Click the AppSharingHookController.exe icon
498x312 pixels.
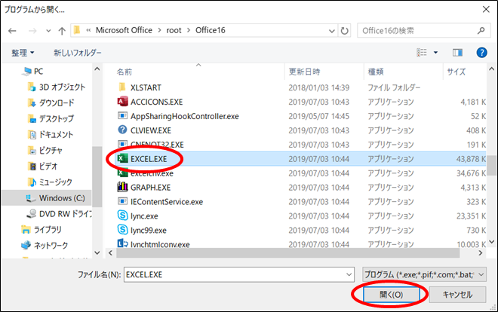click(x=122, y=115)
